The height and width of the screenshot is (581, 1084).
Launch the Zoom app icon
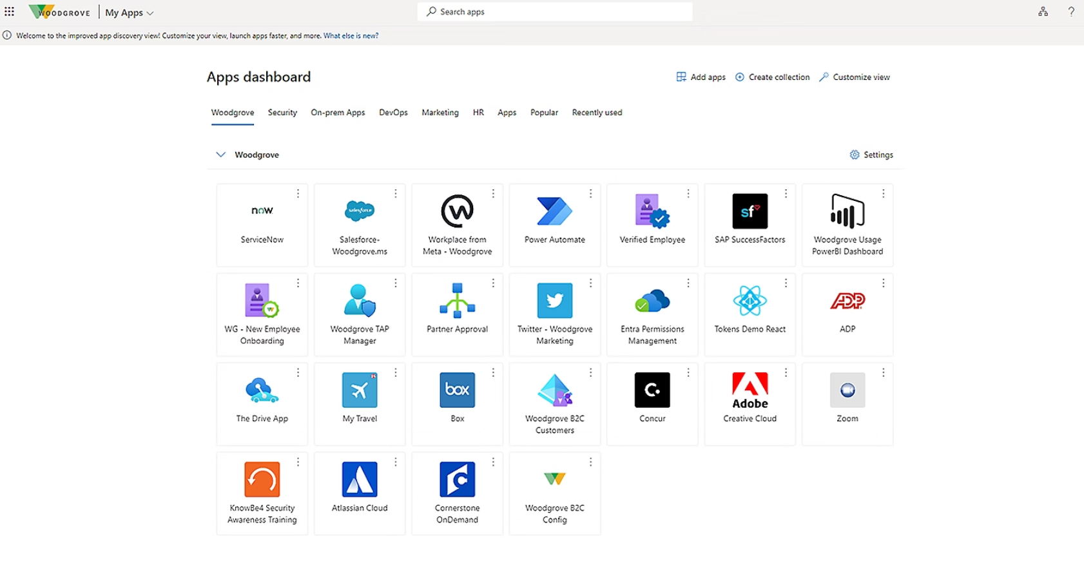pyautogui.click(x=847, y=390)
